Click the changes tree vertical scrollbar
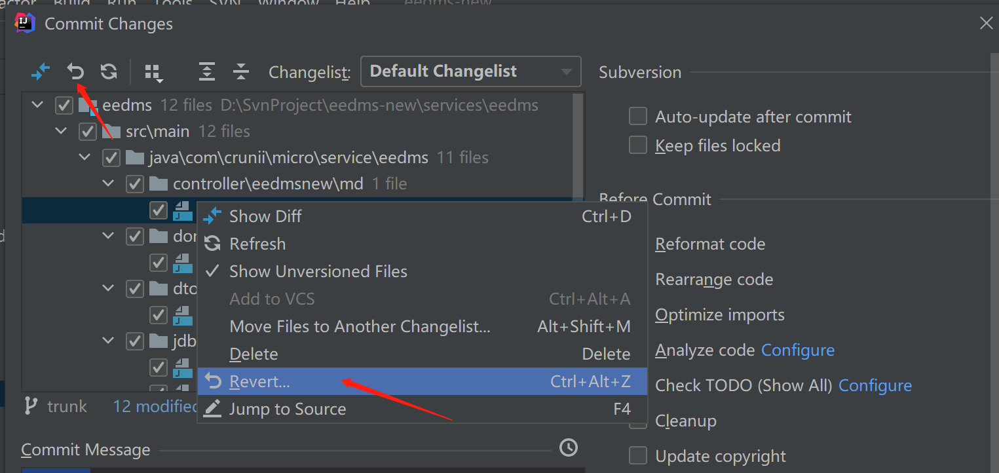This screenshot has height=473, width=999. (578, 147)
